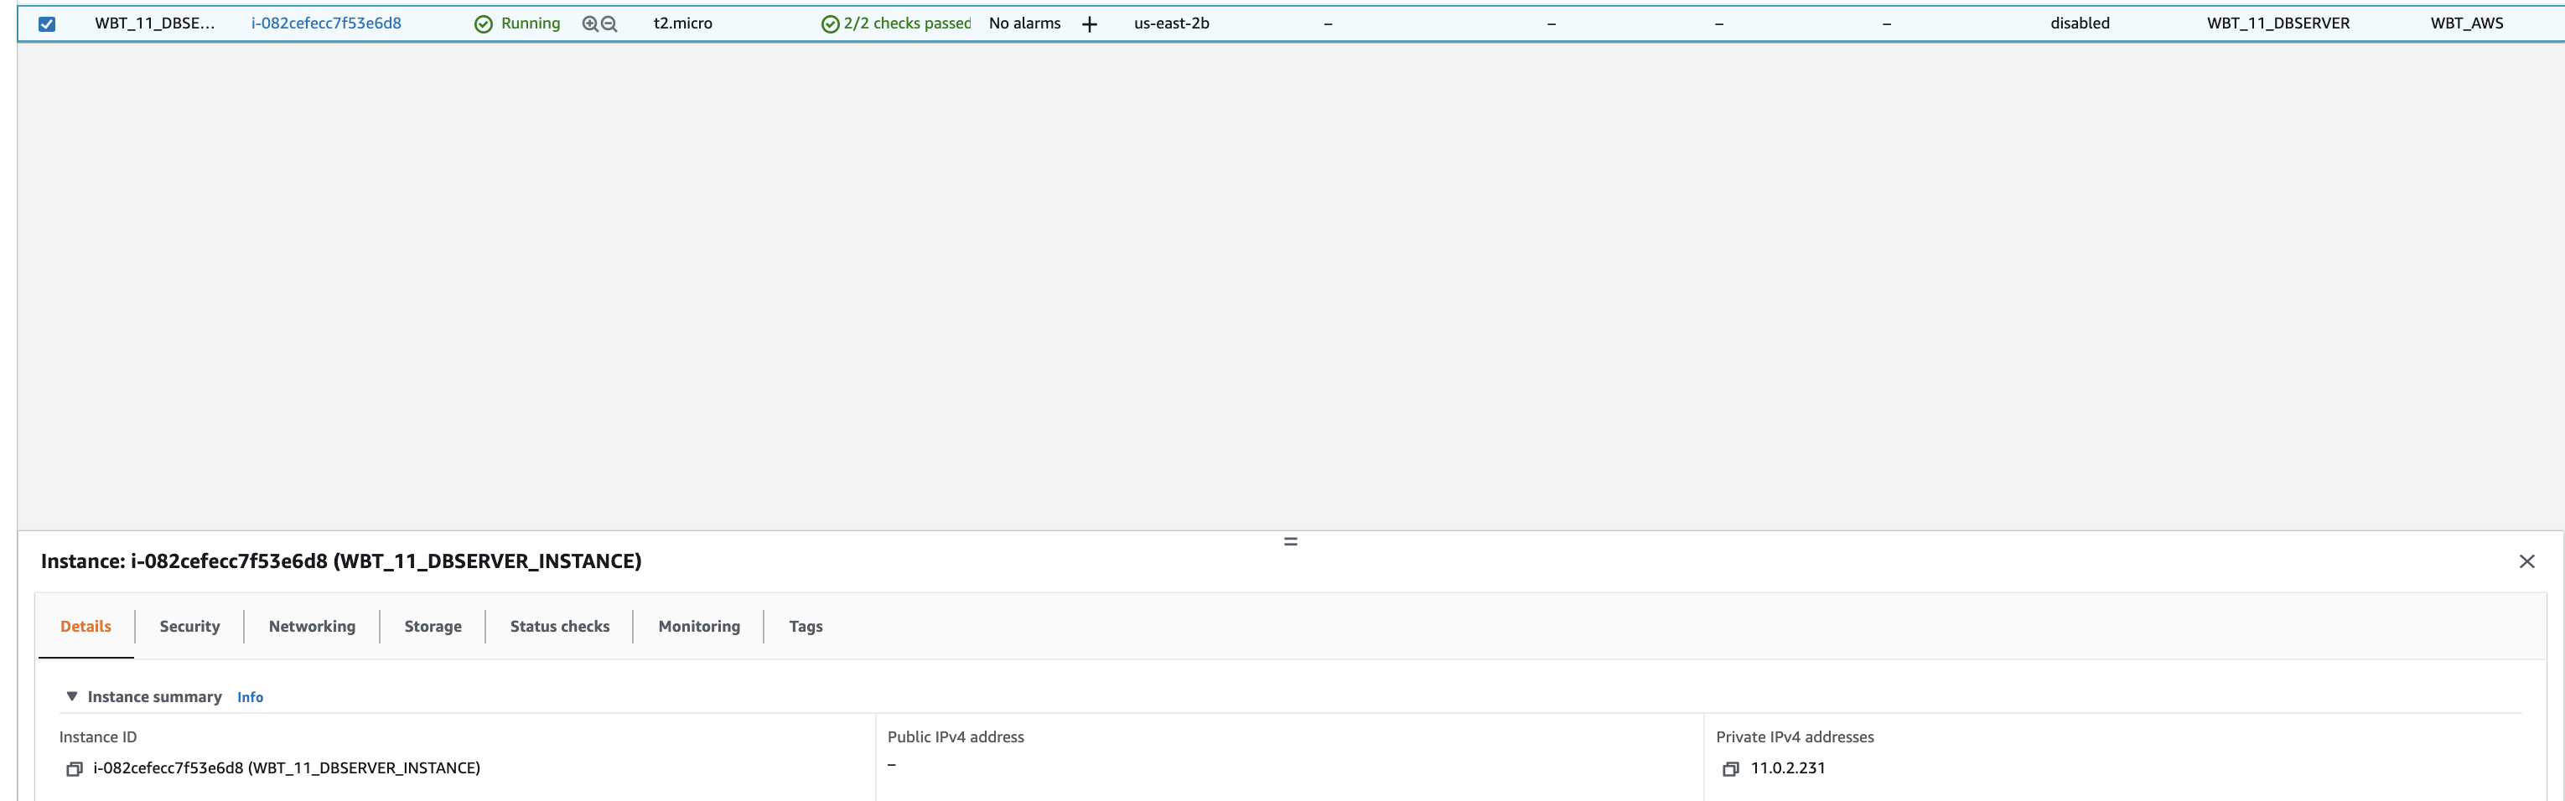Show the Monitoring tab
The image size is (2565, 801).
pyautogui.click(x=699, y=626)
